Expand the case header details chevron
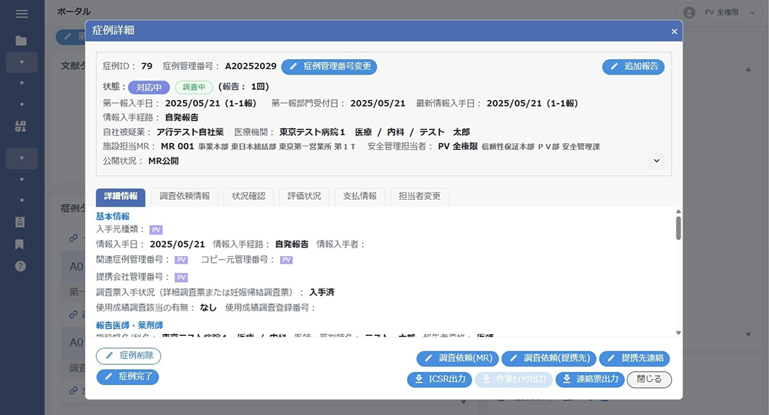Image resolution: width=769 pixels, height=415 pixels. (657, 161)
